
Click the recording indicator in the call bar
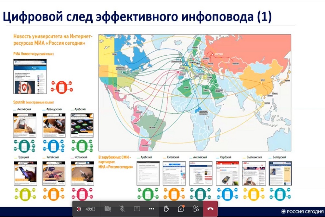pyautogui.click(x=79, y=209)
